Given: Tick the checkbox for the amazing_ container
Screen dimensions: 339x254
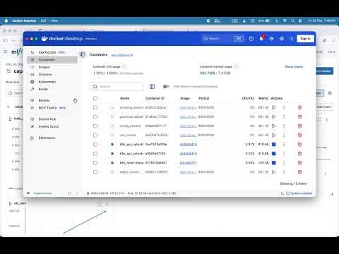Looking at the screenshot, I should 95,107.
